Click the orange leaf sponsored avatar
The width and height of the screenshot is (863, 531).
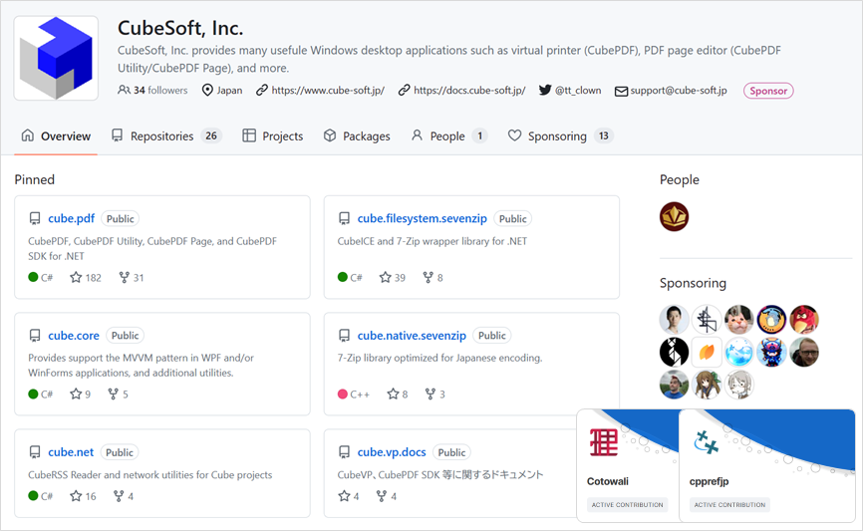pos(707,352)
